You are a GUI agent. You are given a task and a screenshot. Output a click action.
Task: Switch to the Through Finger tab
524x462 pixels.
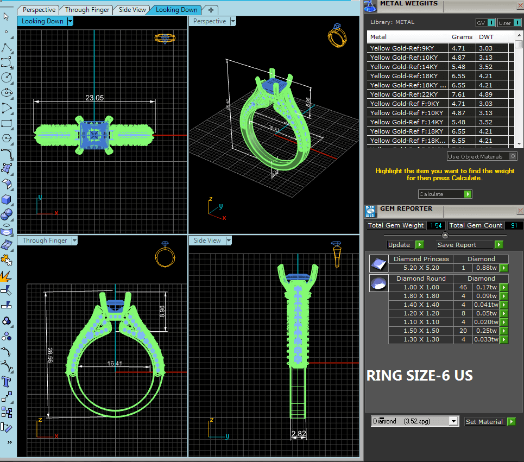pos(87,10)
